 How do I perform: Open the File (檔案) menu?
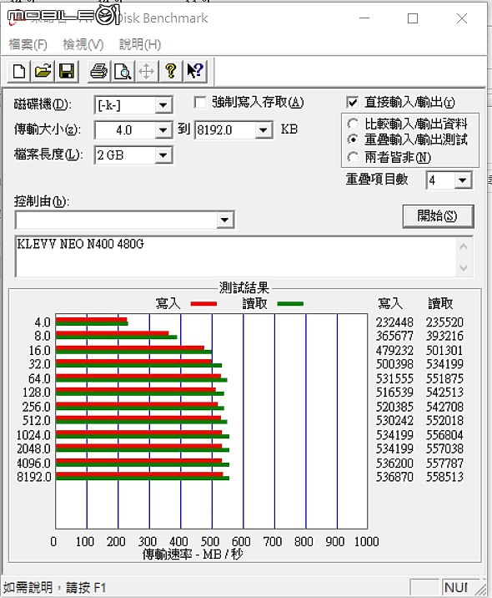28,44
